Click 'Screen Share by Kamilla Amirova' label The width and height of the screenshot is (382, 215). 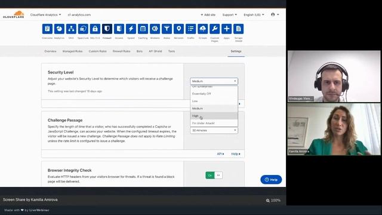(30, 199)
